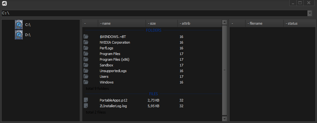The image size is (317, 123).
Task: Click the status column header
Action: click(x=299, y=23)
